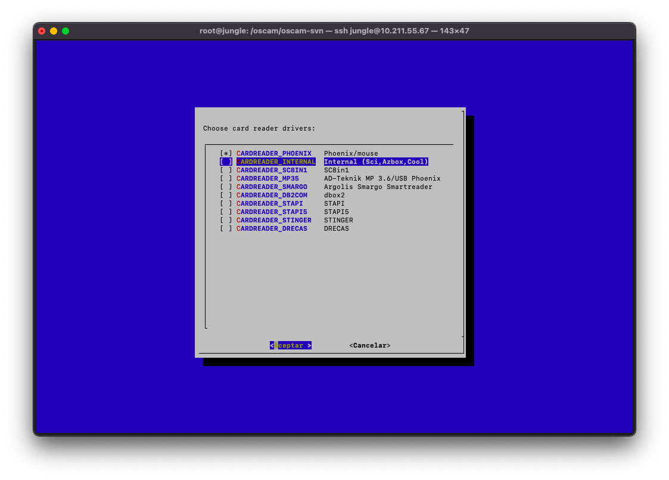This screenshot has width=669, height=480.
Task: Check the CARDREADER_DB2COM checkbox
Action: click(x=226, y=196)
